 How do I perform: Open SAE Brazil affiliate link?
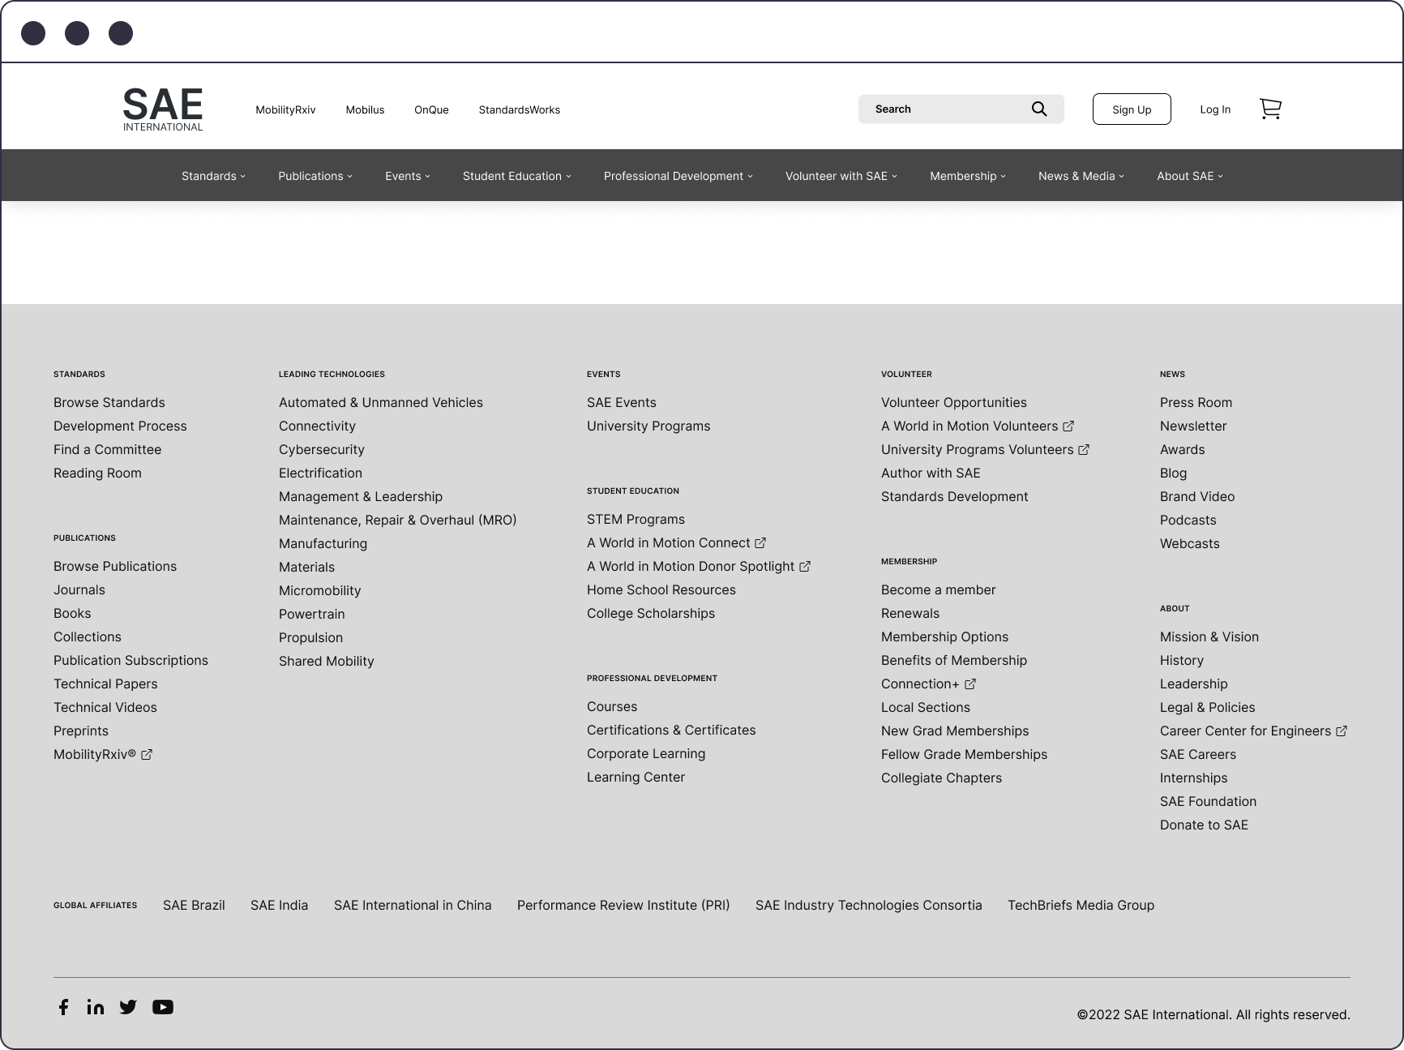(x=194, y=905)
